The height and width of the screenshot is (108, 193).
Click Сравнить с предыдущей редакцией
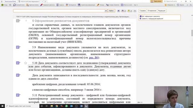(151, 19)
